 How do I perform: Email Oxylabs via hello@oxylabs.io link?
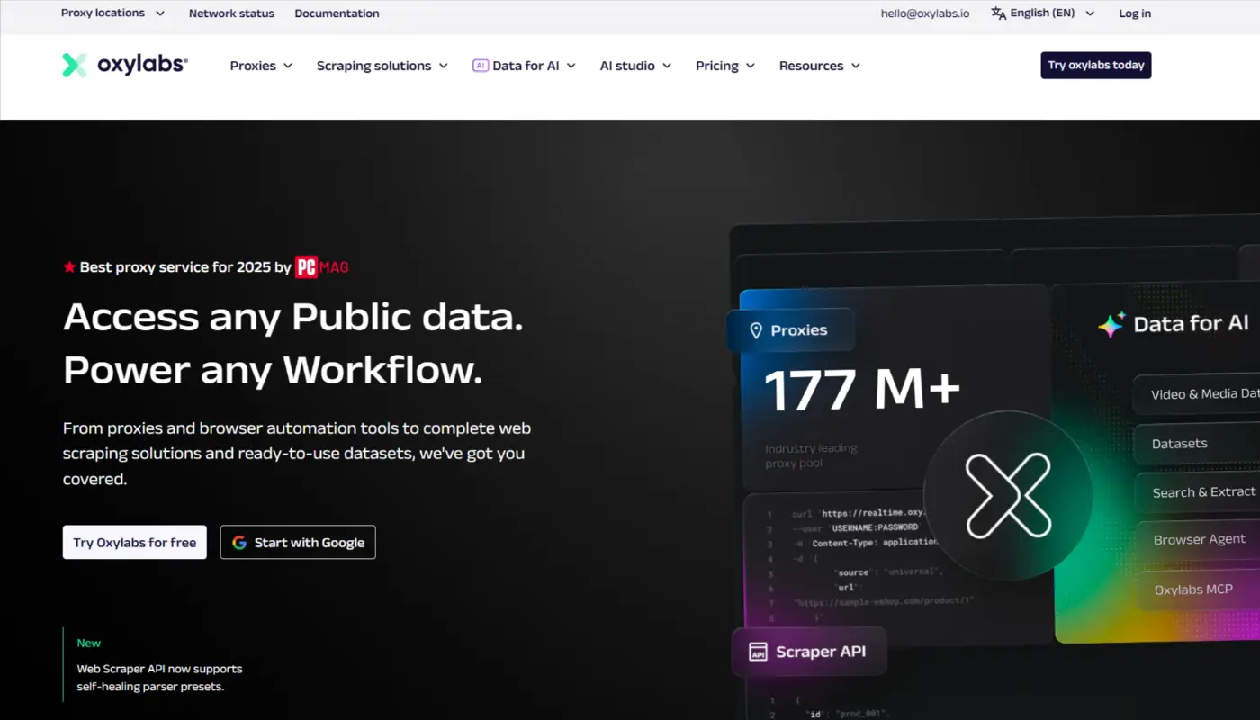tap(924, 13)
